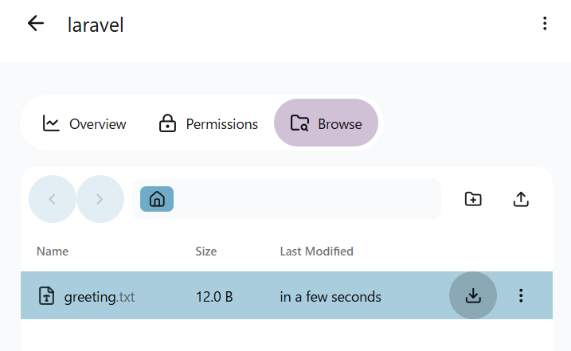571x351 pixels.
Task: Switch to the Overview tab
Action: tap(84, 123)
